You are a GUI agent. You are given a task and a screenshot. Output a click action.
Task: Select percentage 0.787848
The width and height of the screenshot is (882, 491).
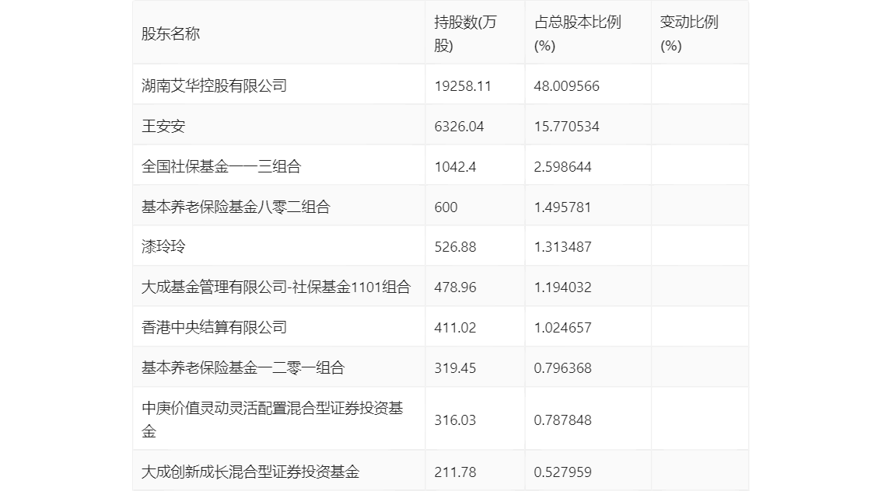click(562, 420)
